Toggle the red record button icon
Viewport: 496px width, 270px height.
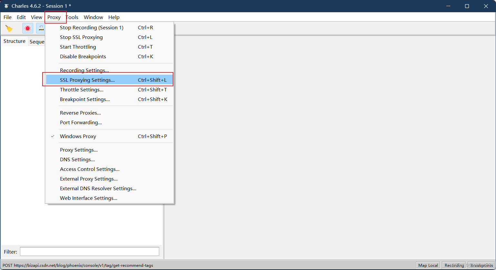[28, 28]
